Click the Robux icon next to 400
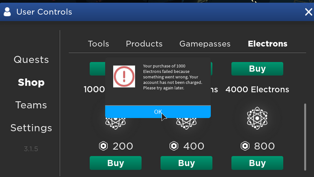This screenshot has width=314, height=177. click(174, 146)
